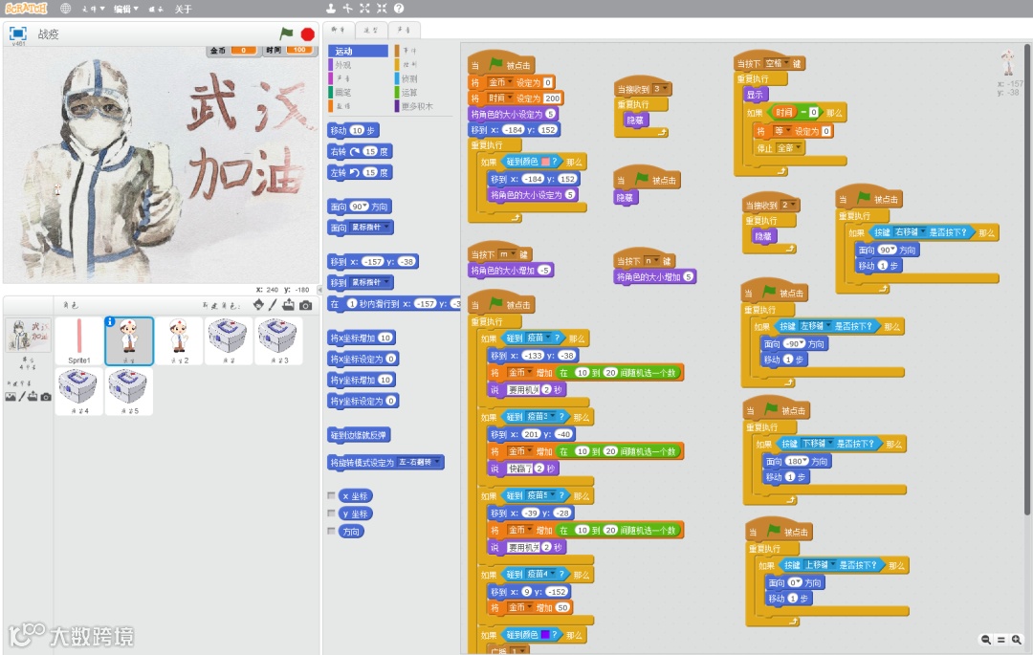Select the 侦测 Sensing block category
Viewport: 1033px width, 655px height.
tap(425, 79)
